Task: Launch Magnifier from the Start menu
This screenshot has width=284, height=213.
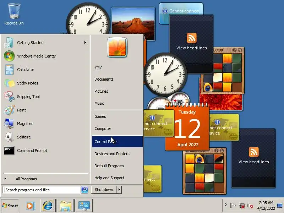Action: pyautogui.click(x=45, y=124)
